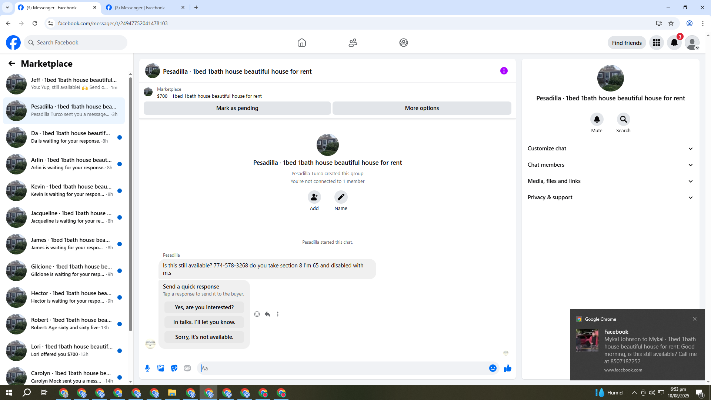Click the Mark as pending button
Screen dimensions: 711x400
point(237,108)
